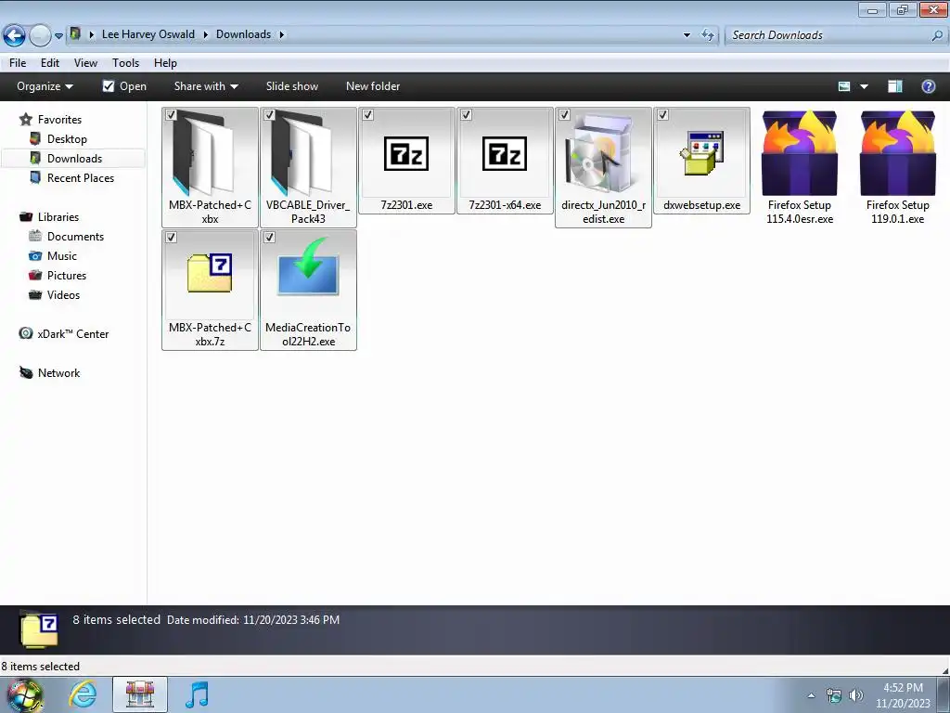Screen dimensions: 950x713
Task: Click the help question mark icon
Action: (x=928, y=86)
